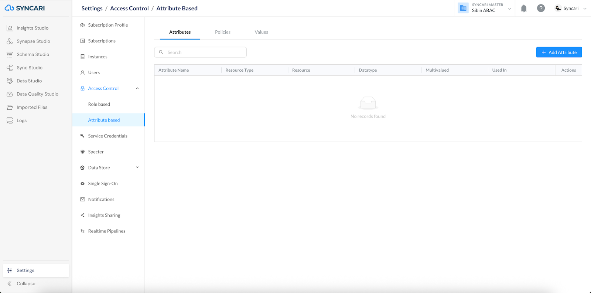Click the Resource Type column header
The width and height of the screenshot is (591, 293).
pyautogui.click(x=239, y=70)
